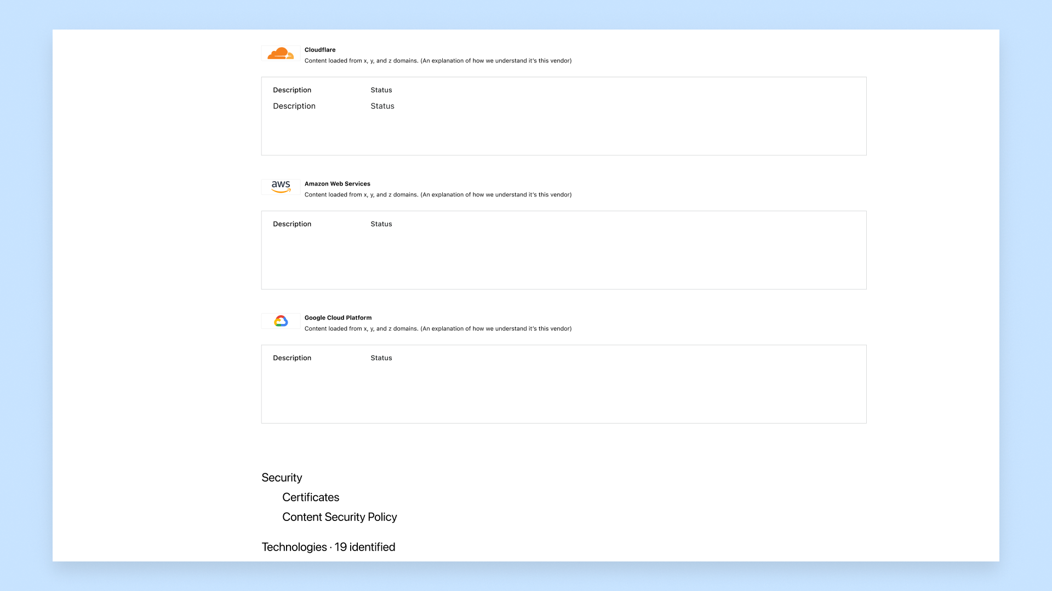Click the Description cell in Cloudflare row
The width and height of the screenshot is (1052, 591).
pyautogui.click(x=294, y=106)
